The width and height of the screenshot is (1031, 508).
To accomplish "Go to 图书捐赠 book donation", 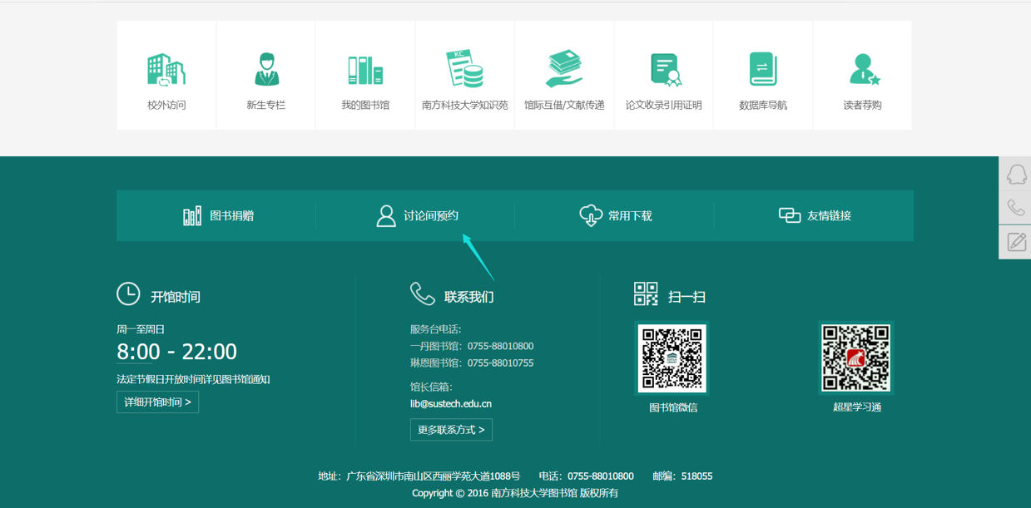I will [218, 216].
